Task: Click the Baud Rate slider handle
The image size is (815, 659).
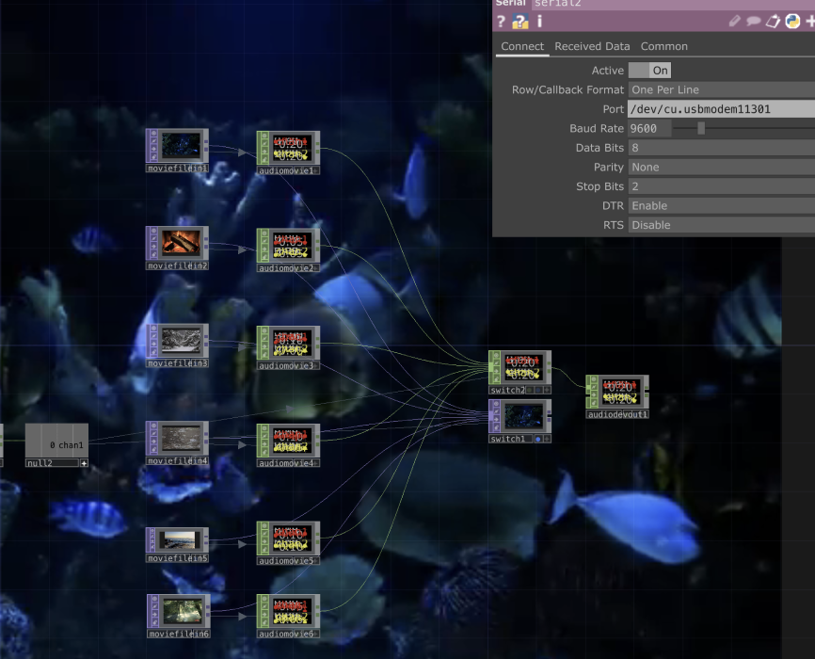Action: [x=701, y=128]
